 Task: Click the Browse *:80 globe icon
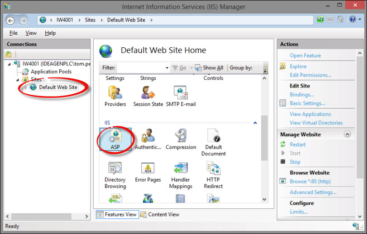pyautogui.click(x=283, y=181)
